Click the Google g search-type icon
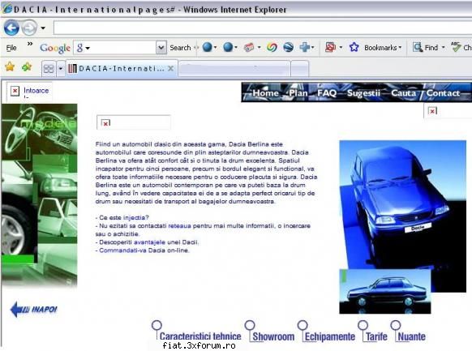 [80, 48]
